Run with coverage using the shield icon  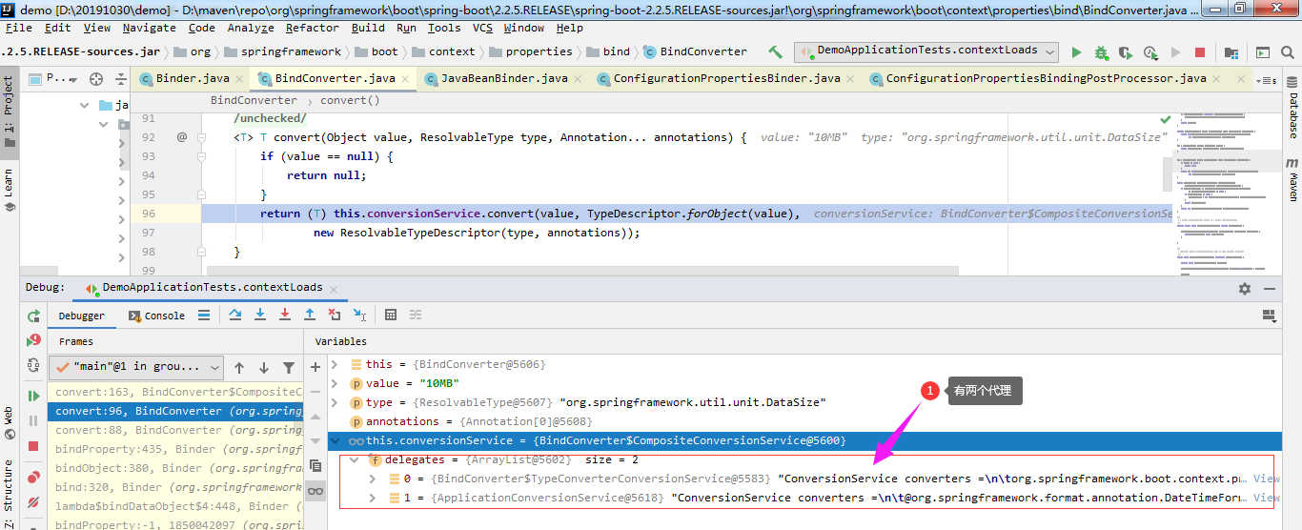point(1126,51)
